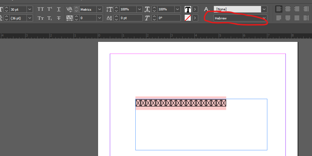Screen dimensions: 312x156
Task: Toggle the All Caps (TT) button
Action: [41, 9]
